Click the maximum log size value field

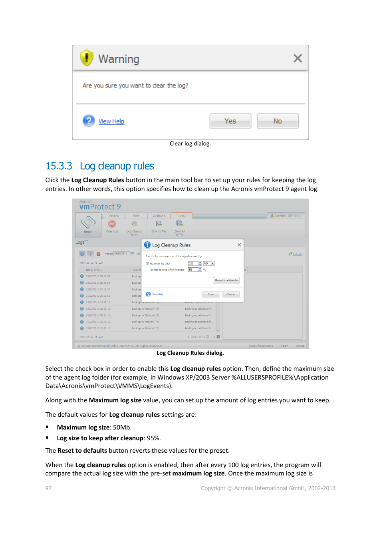click(x=193, y=264)
